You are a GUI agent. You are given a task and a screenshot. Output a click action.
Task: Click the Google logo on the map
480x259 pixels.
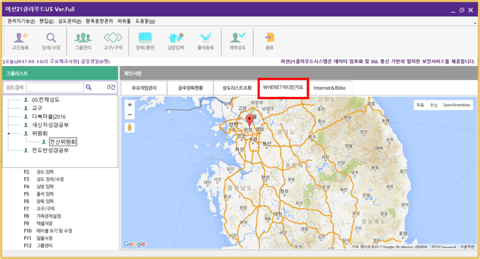135,244
